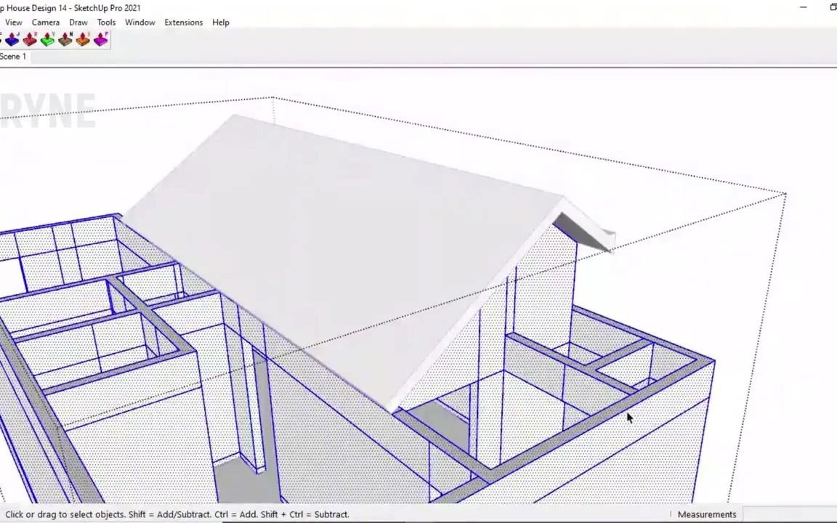The width and height of the screenshot is (837, 523).
Task: Open the Window menu
Action: [139, 22]
